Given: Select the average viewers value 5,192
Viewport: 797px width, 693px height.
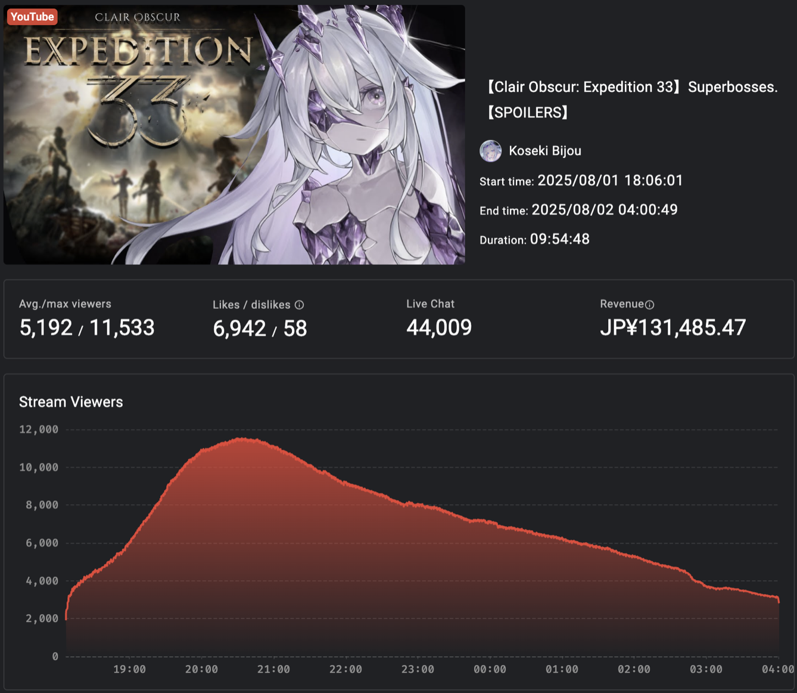Looking at the screenshot, I should [x=46, y=327].
